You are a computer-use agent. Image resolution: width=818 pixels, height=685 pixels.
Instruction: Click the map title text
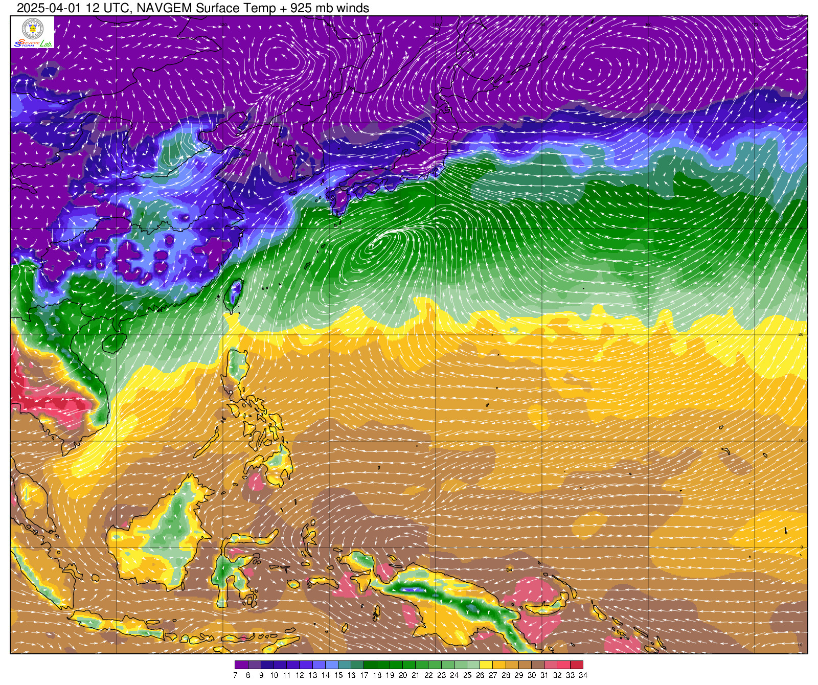(193, 8)
